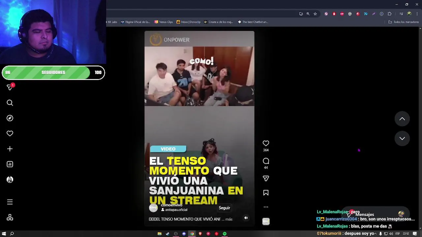422x237 pixels.
Task: Open Steam from taskbar
Action: coord(167,234)
